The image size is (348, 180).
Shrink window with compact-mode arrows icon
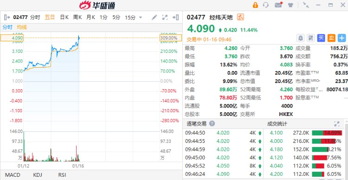coord(306,5)
